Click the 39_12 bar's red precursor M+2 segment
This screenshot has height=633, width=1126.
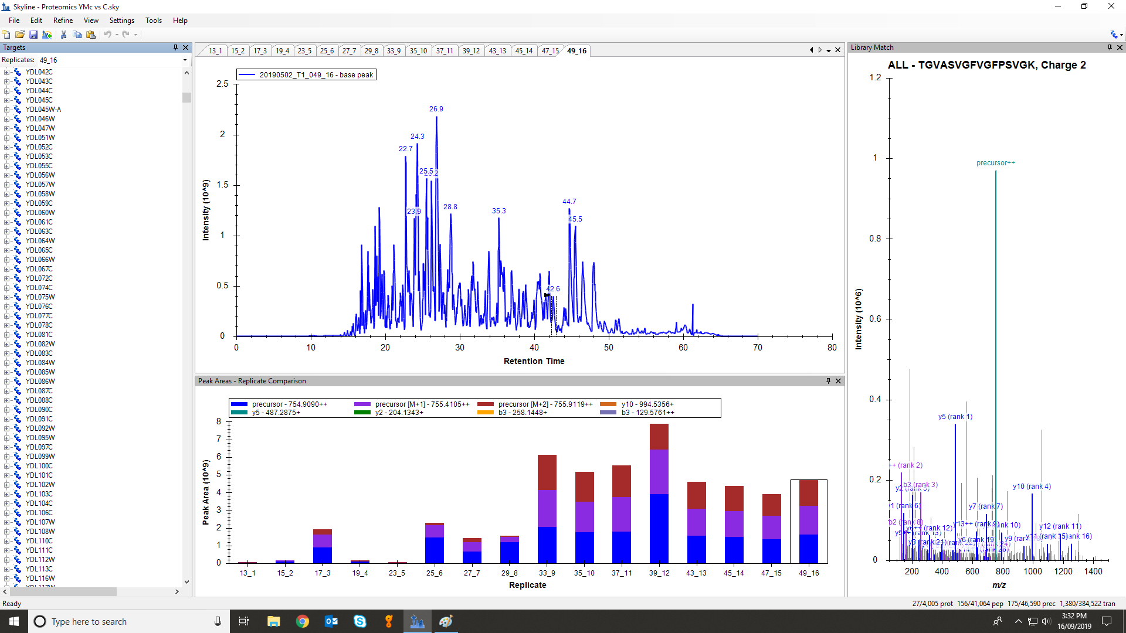coord(659,437)
